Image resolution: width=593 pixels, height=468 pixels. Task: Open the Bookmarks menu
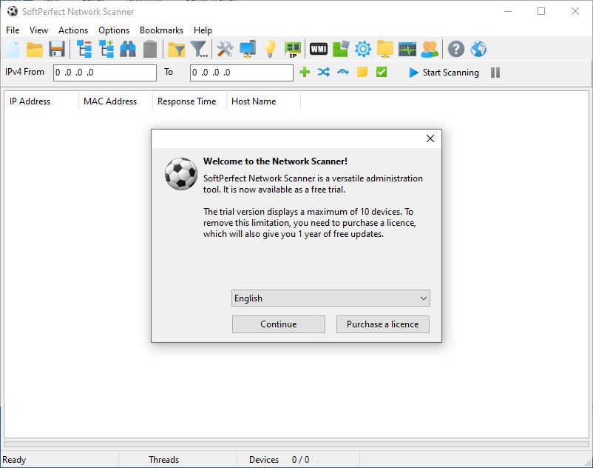tap(161, 30)
